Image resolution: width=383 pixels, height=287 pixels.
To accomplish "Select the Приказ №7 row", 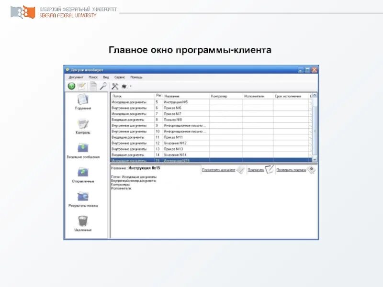I will pos(210,114).
